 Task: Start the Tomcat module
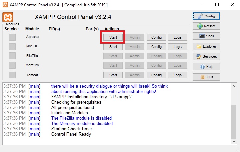click(113, 75)
